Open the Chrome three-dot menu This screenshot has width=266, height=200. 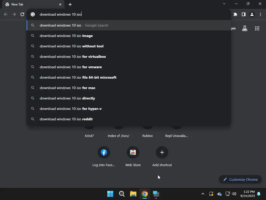[x=260, y=14]
